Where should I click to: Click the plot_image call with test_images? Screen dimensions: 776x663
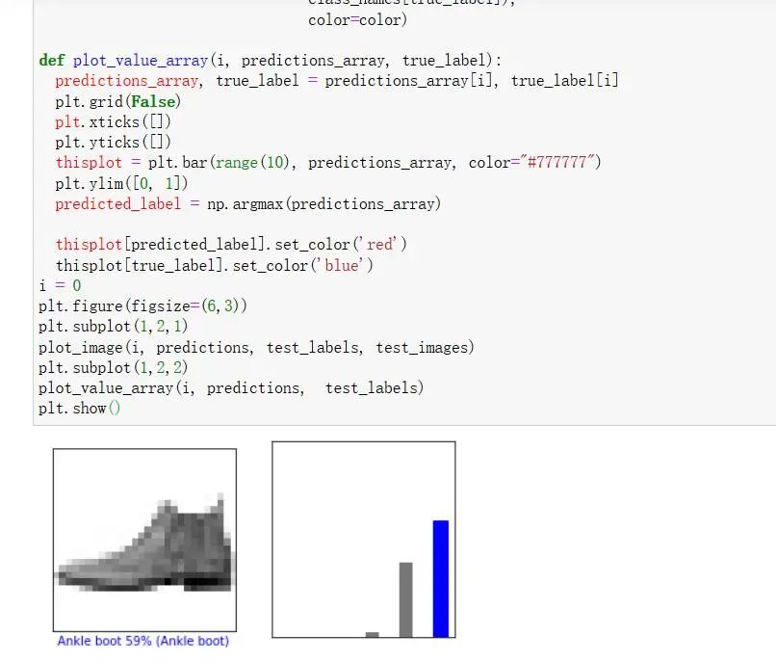pos(256,347)
